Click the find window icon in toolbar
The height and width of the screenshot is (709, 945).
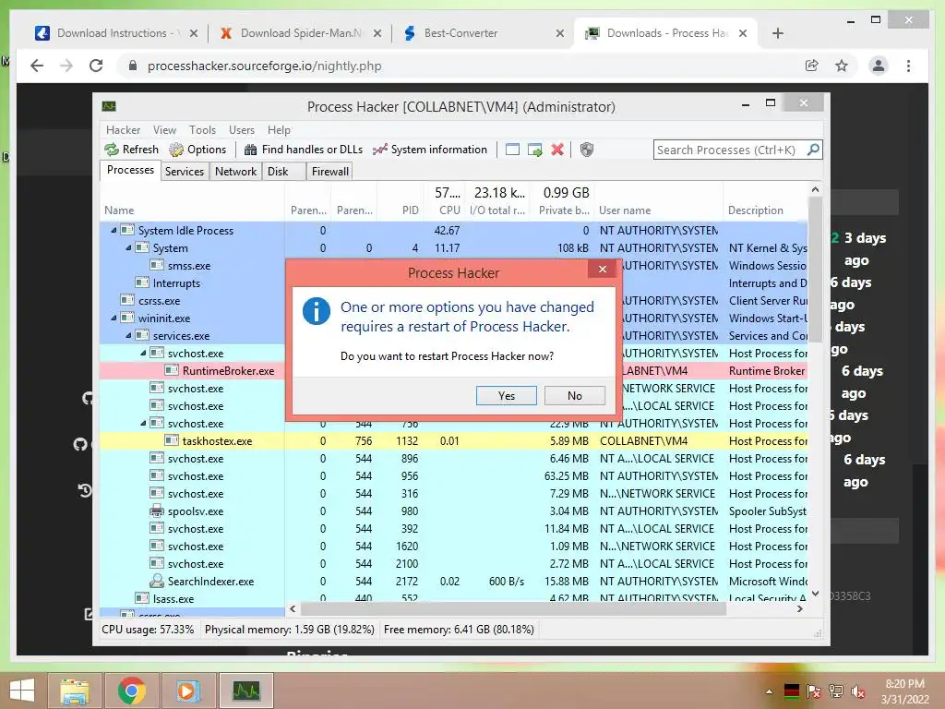[512, 150]
